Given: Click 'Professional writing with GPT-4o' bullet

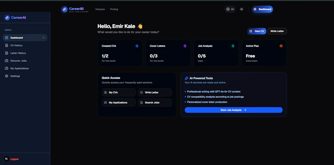Looking at the screenshot, I should tap(214, 91).
